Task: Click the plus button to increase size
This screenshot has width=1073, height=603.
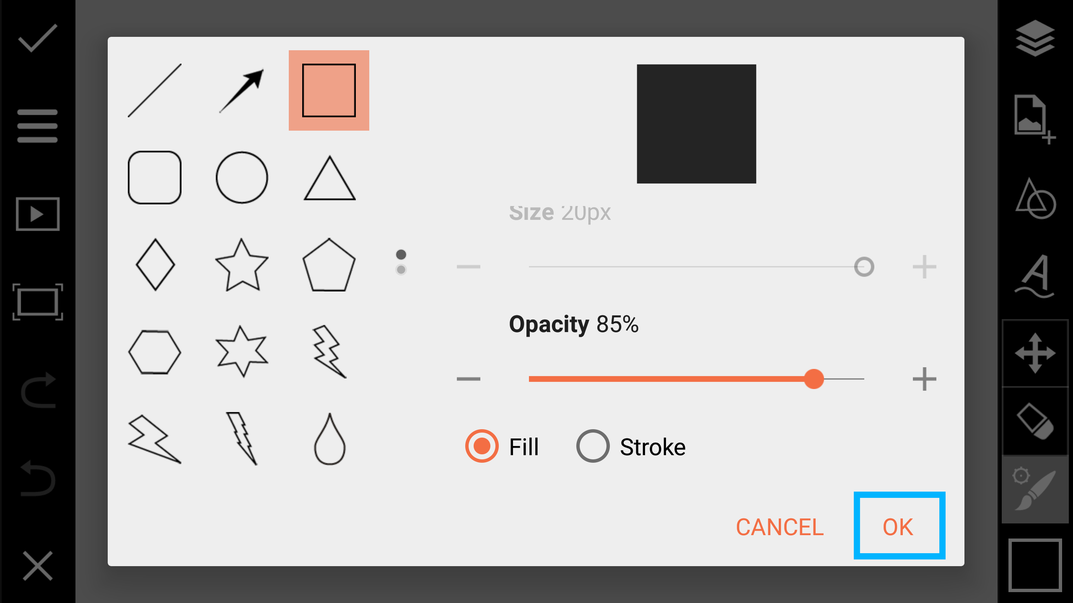Action: [x=924, y=266]
